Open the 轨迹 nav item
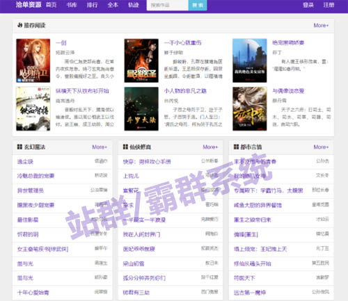This screenshot has width=348, height=301. click(x=134, y=5)
